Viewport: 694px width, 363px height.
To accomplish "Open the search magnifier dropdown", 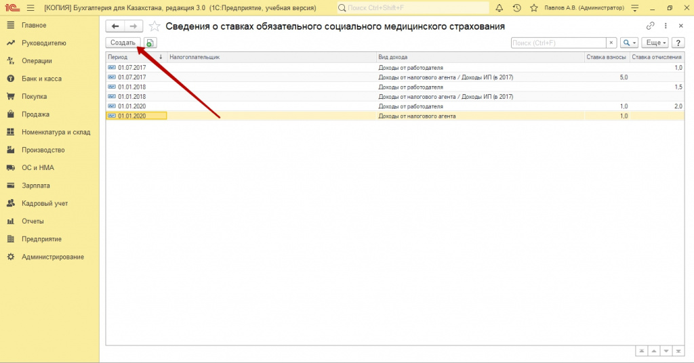I will (629, 43).
